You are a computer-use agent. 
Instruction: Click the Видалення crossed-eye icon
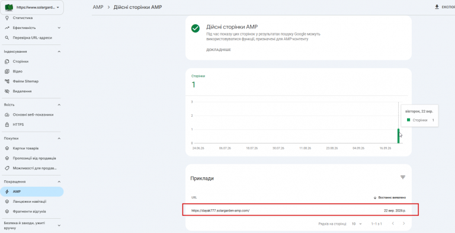7,91
